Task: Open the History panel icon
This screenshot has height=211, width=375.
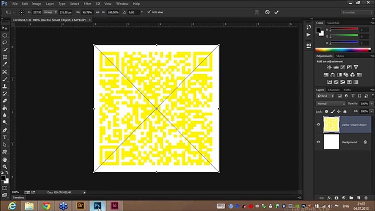Action: pyautogui.click(x=308, y=27)
